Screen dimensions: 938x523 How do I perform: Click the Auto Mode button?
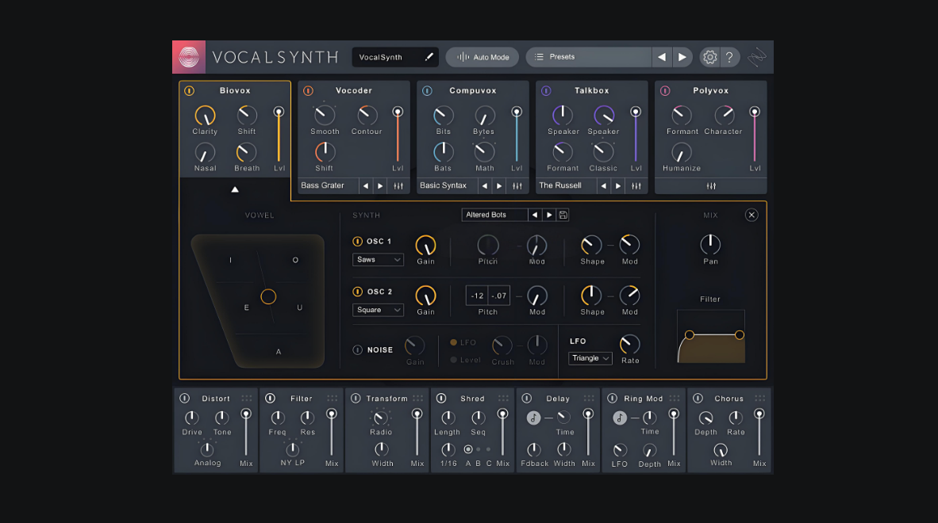482,57
